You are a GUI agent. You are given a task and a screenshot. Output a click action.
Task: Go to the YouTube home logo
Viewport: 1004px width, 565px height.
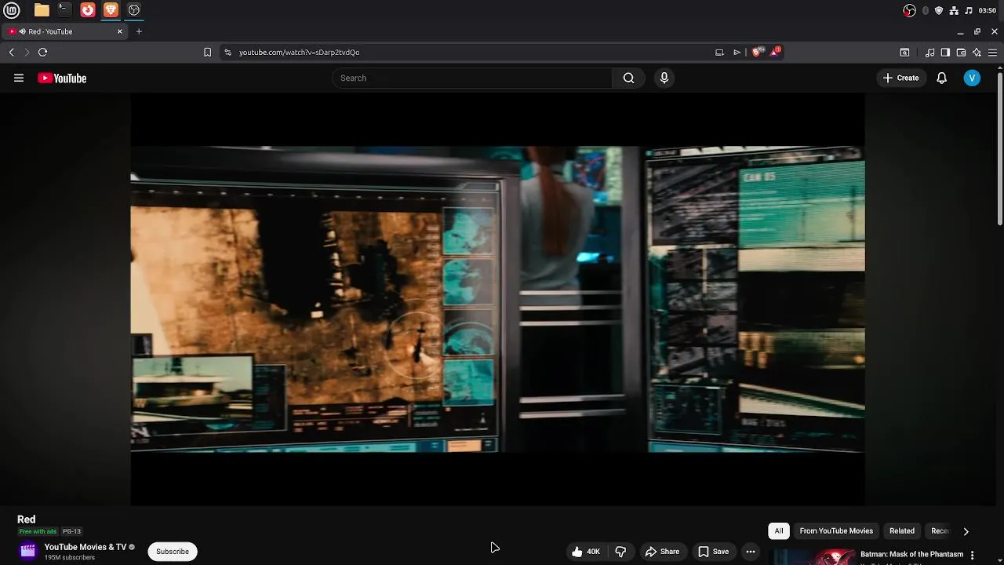tap(62, 78)
